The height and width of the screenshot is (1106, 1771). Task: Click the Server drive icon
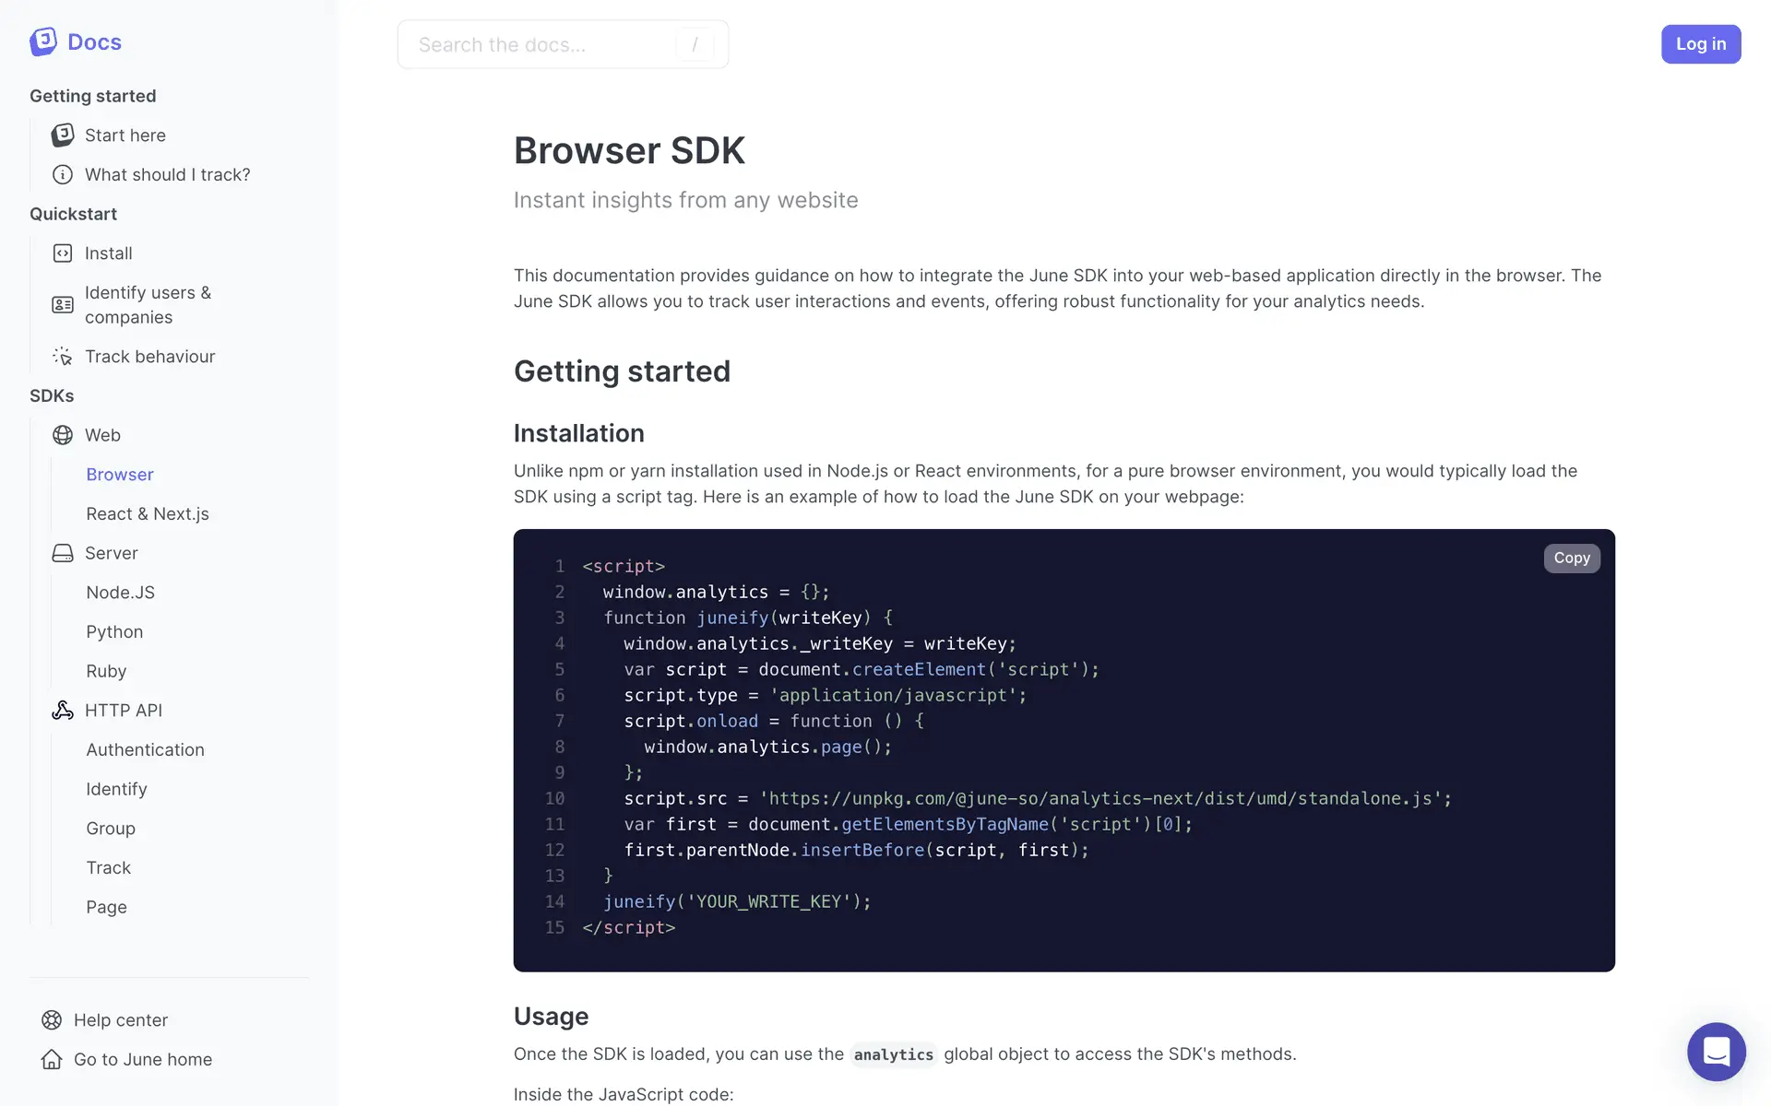pyautogui.click(x=63, y=553)
